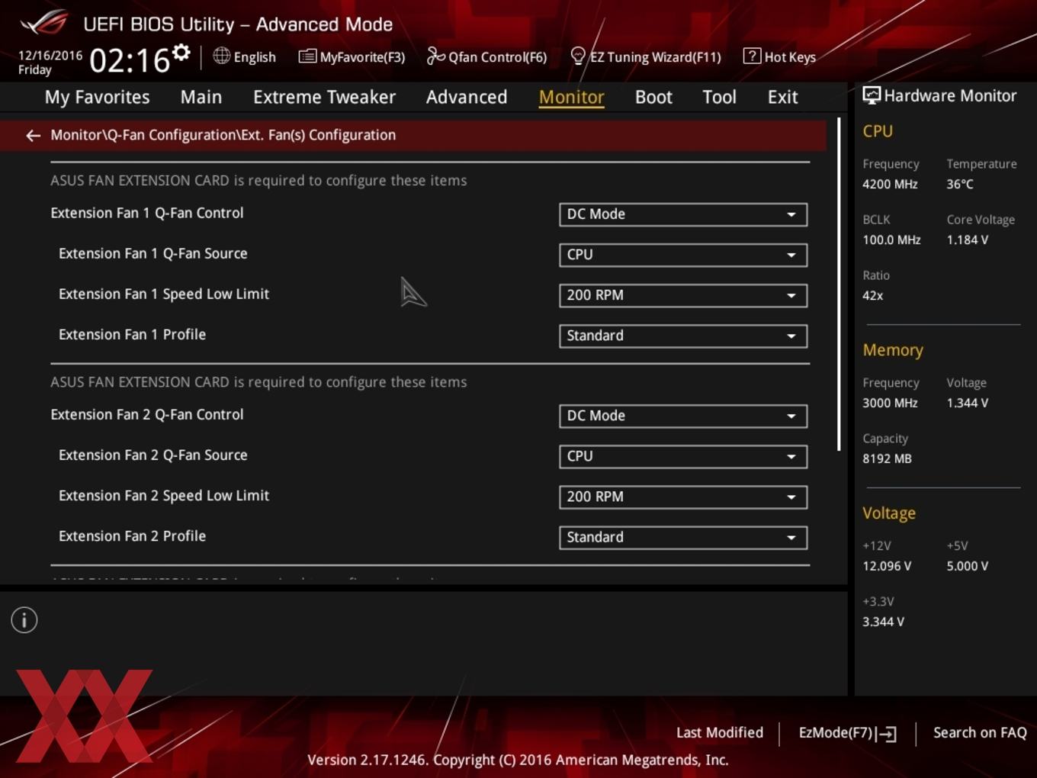Switch to Main tab
Screen dimensions: 1037x778
[x=201, y=98]
